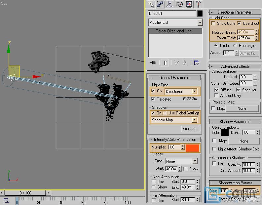The height and width of the screenshot is (205, 262).
Task: Select the Circle radio button
Action: 216,46
